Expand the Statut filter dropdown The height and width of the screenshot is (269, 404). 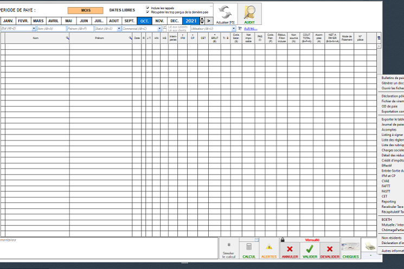coord(119,29)
